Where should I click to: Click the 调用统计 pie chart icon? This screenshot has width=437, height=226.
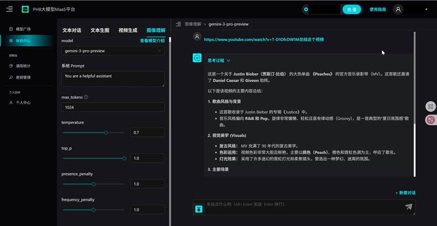11,66
